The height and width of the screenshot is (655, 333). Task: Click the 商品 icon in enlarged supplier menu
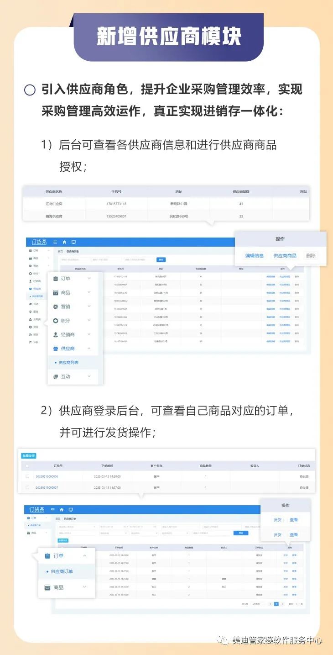[x=55, y=292]
